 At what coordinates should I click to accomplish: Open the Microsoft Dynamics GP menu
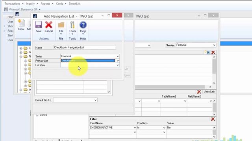(23, 9)
